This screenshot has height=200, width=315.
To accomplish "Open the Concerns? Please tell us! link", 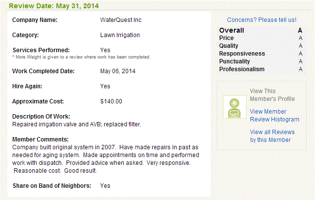I will tap(262, 20).
